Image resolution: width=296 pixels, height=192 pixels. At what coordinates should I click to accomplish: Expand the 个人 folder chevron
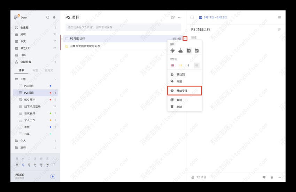(55, 141)
